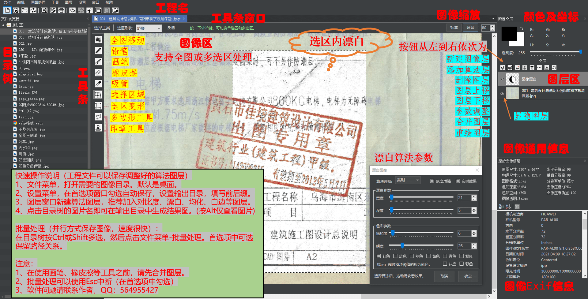Click the 标准 zoom button

tap(454, 28)
